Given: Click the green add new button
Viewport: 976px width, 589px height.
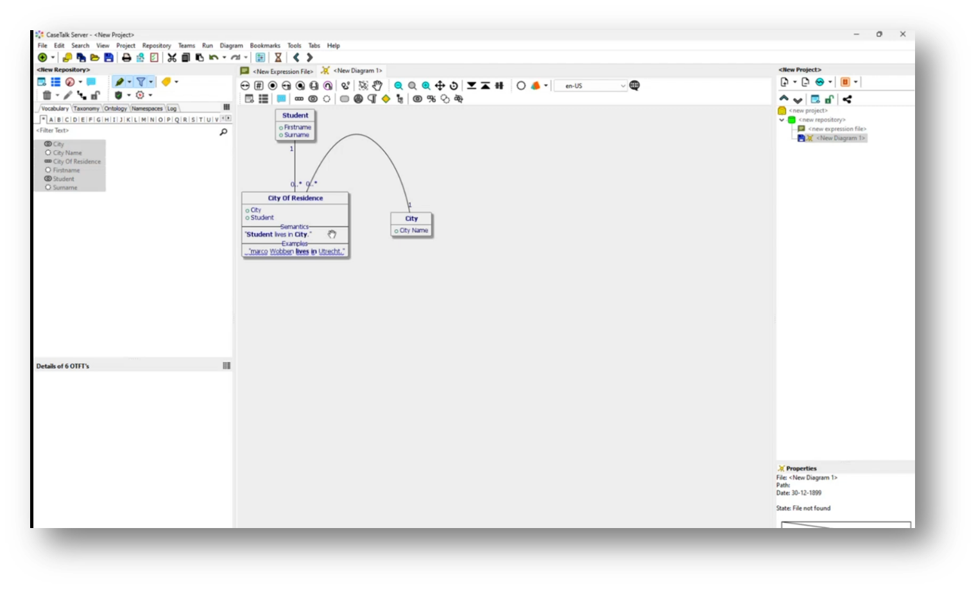Looking at the screenshot, I should tap(43, 58).
